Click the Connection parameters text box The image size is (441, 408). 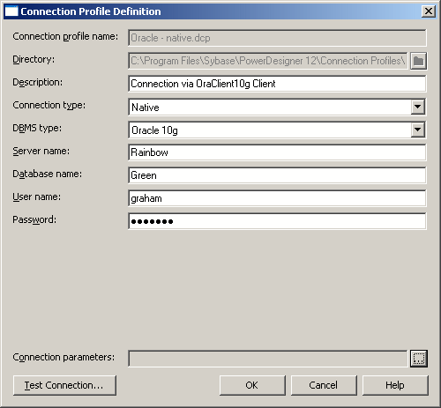tap(268, 359)
